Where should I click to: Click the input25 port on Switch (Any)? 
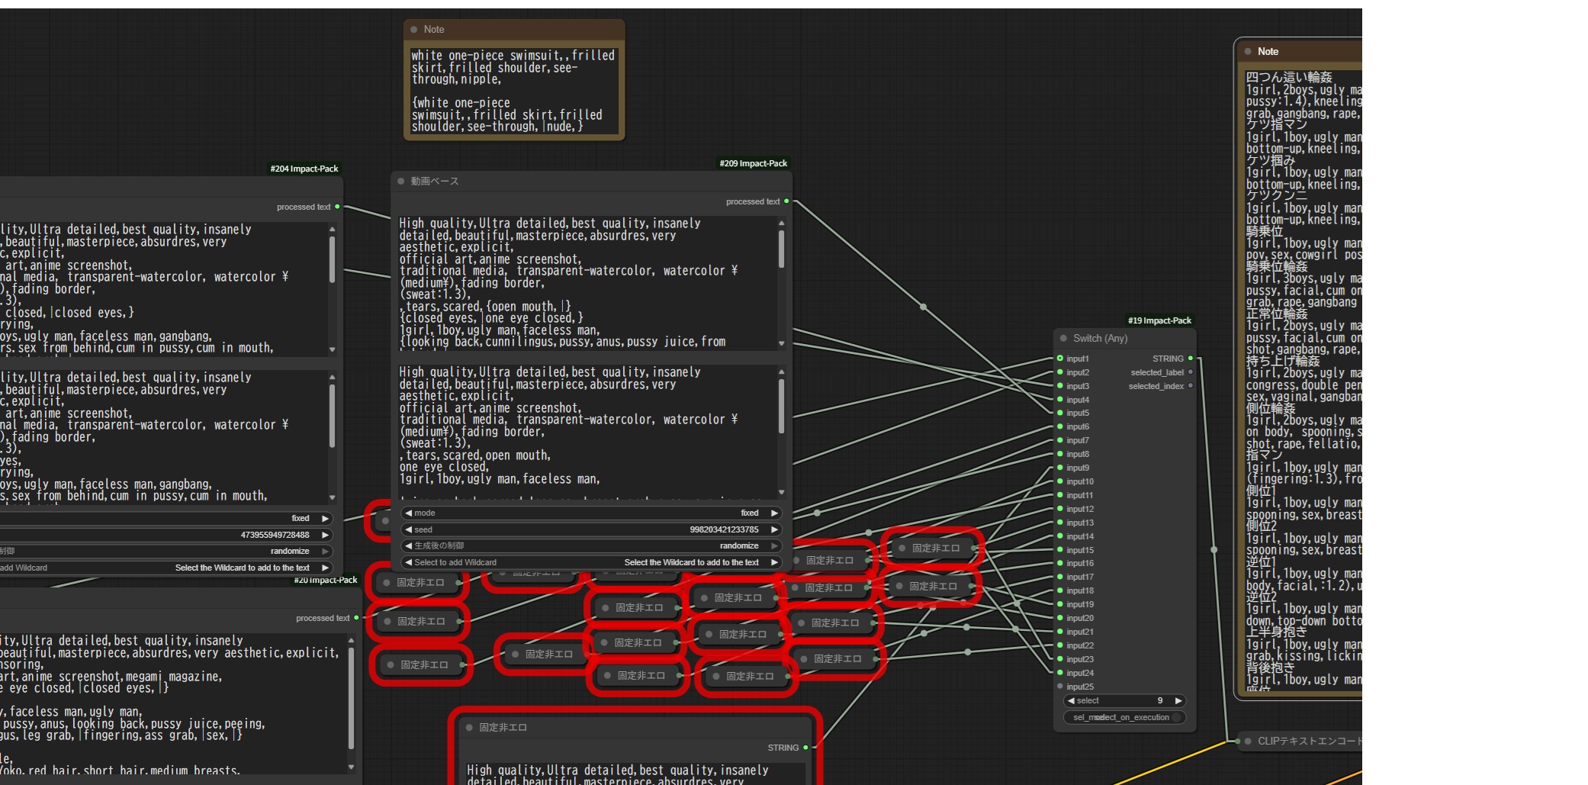coord(1060,687)
